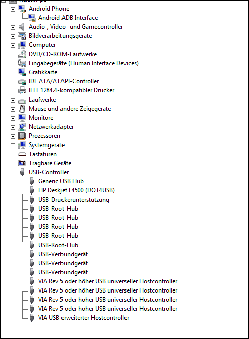The width and height of the screenshot is (249, 339).
Task: Select Android ADB Interface device
Action: tap(68, 18)
